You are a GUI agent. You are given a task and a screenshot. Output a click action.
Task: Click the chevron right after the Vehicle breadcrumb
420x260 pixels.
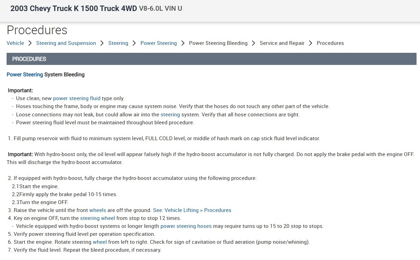(x=30, y=43)
